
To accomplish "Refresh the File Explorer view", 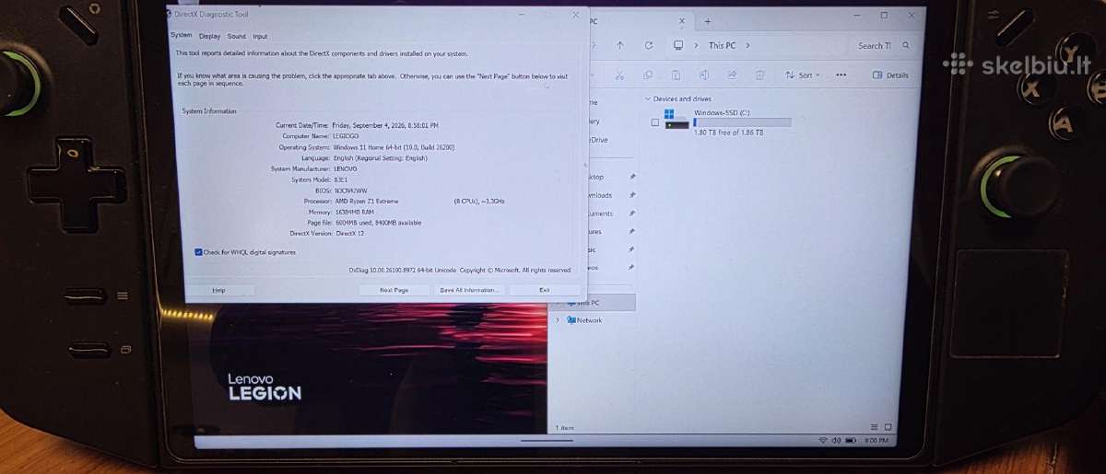I will [x=649, y=45].
